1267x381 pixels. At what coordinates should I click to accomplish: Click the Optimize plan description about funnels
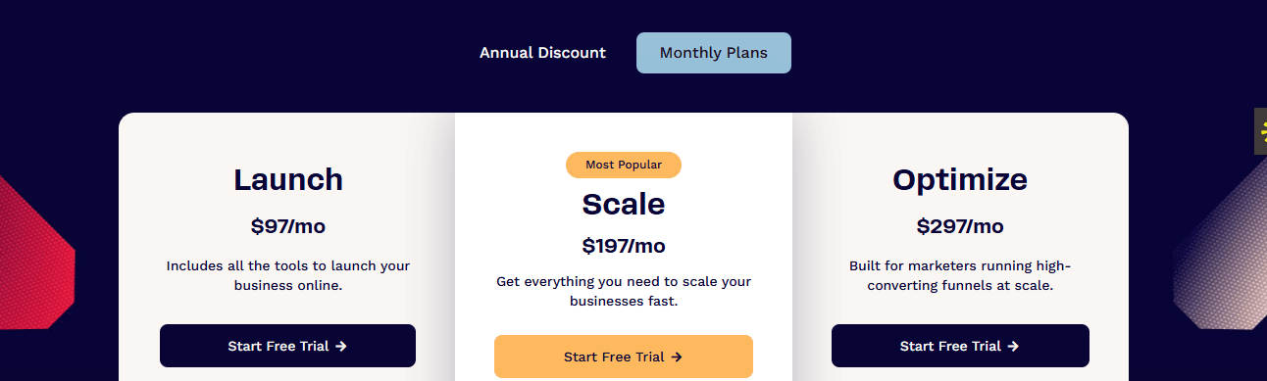pyautogui.click(x=960, y=275)
